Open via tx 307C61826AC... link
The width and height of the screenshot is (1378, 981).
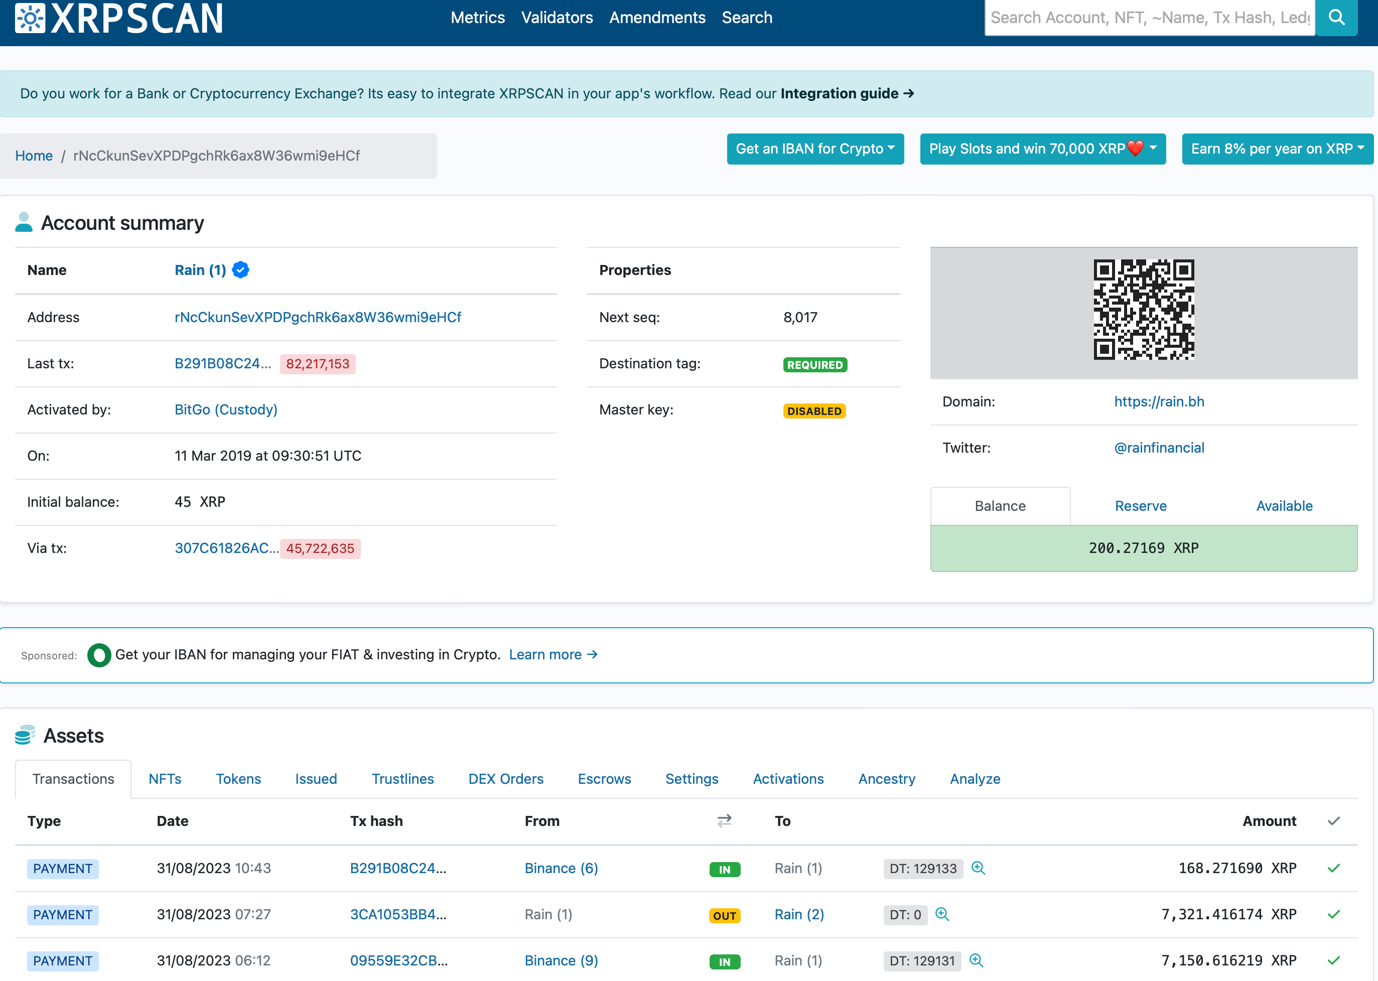(x=226, y=548)
